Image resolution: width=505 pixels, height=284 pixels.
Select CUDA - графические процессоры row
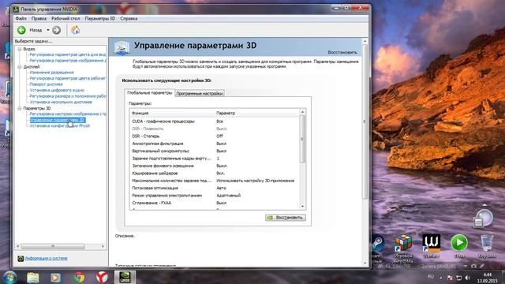(x=214, y=121)
